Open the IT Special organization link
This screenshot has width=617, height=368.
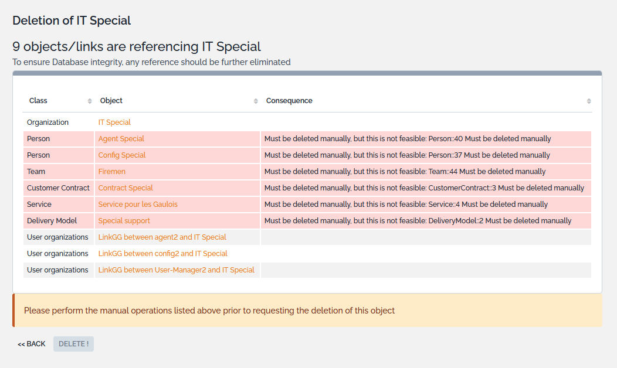click(x=114, y=122)
